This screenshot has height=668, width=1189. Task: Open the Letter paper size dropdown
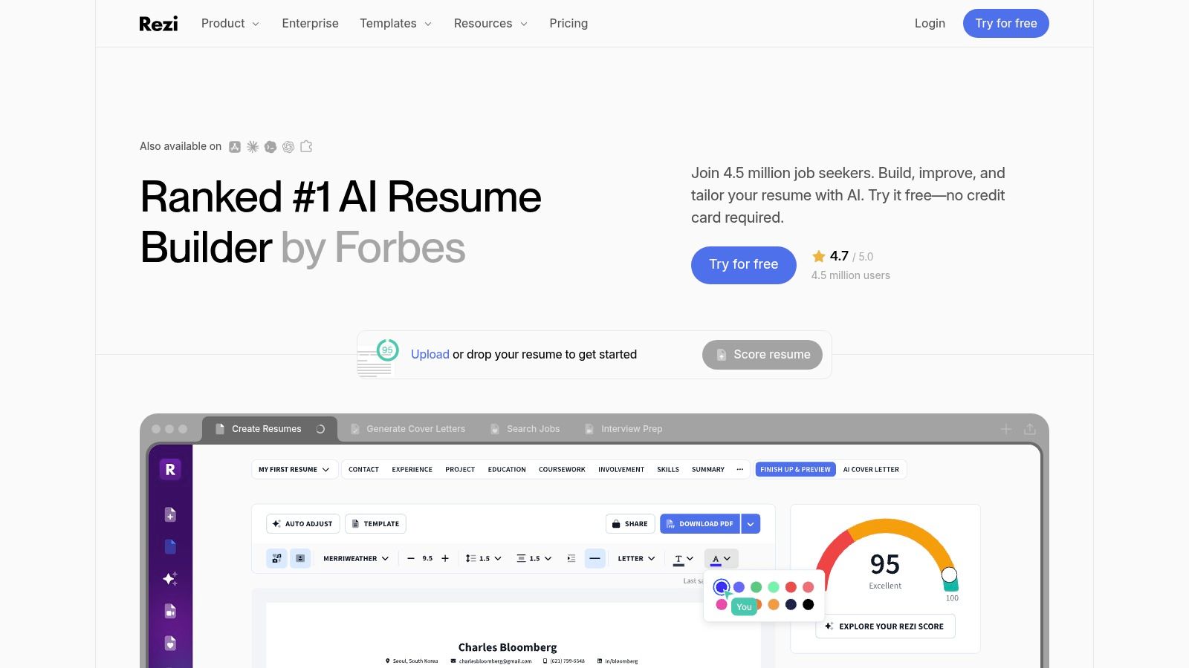637,558
